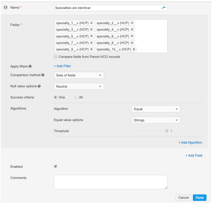213x204 pixels.
Task: Select the All success criteria option
Action: pyautogui.click(x=76, y=98)
